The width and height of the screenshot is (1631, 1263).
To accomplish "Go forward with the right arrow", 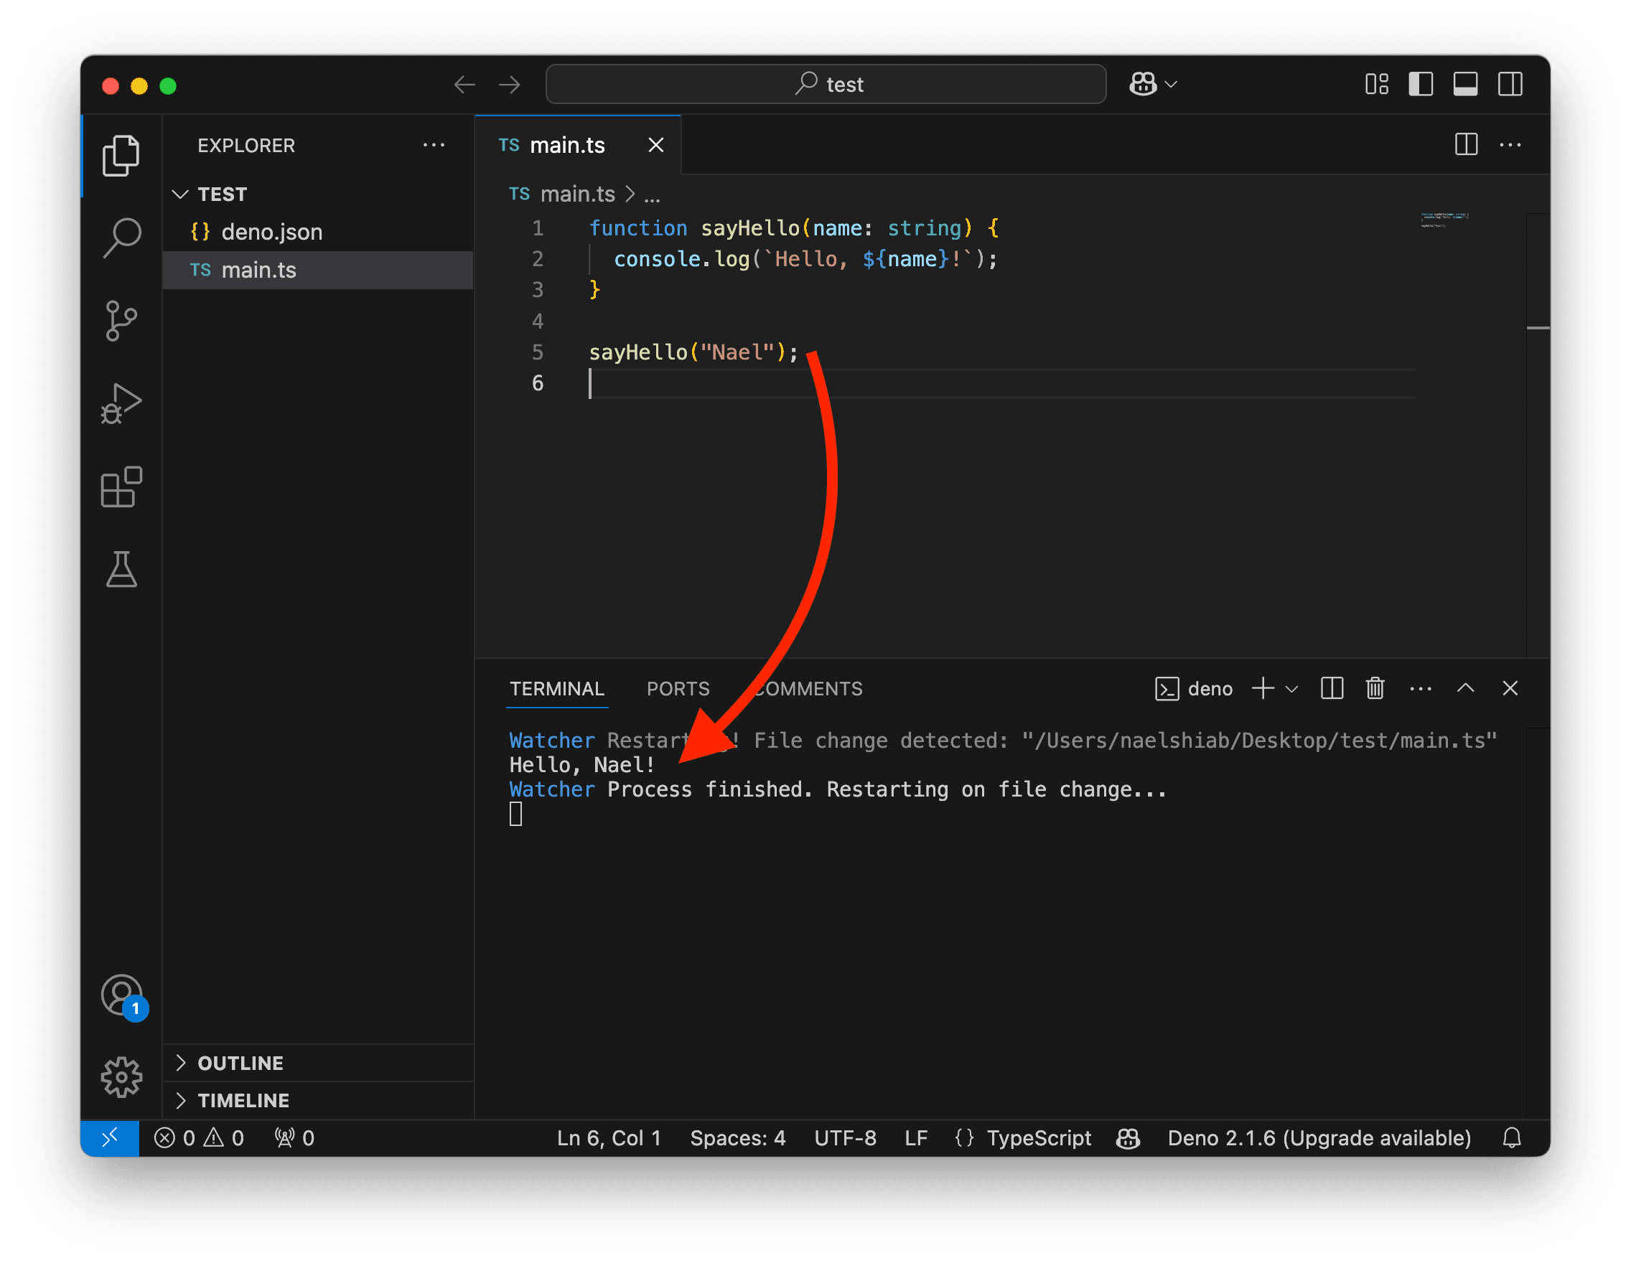I will (509, 85).
